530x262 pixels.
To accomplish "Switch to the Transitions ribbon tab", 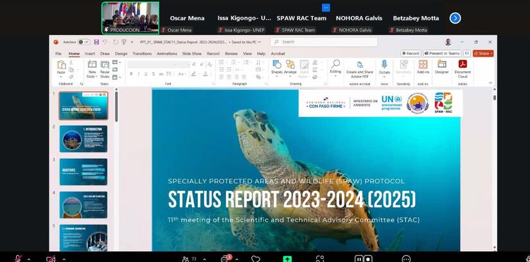I will point(142,54).
